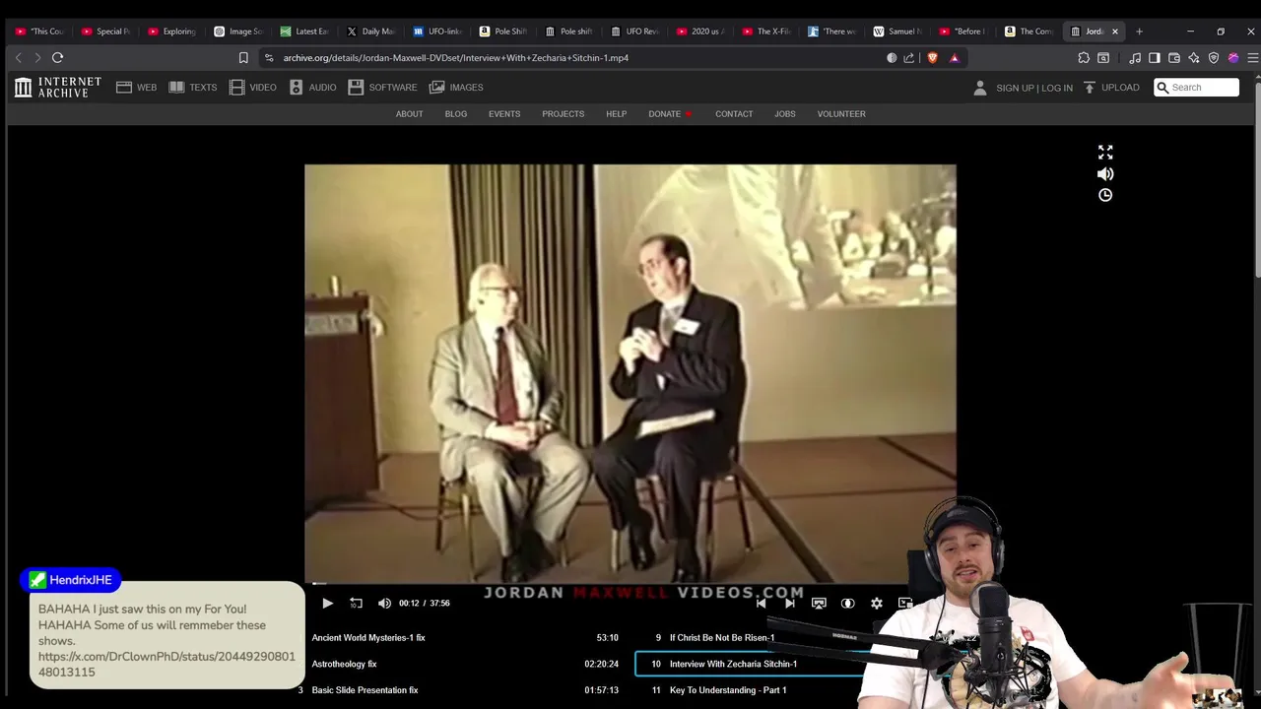Viewport: 1261px width, 709px height.
Task: Click SIGN UP | LOG IN link
Action: (1033, 88)
